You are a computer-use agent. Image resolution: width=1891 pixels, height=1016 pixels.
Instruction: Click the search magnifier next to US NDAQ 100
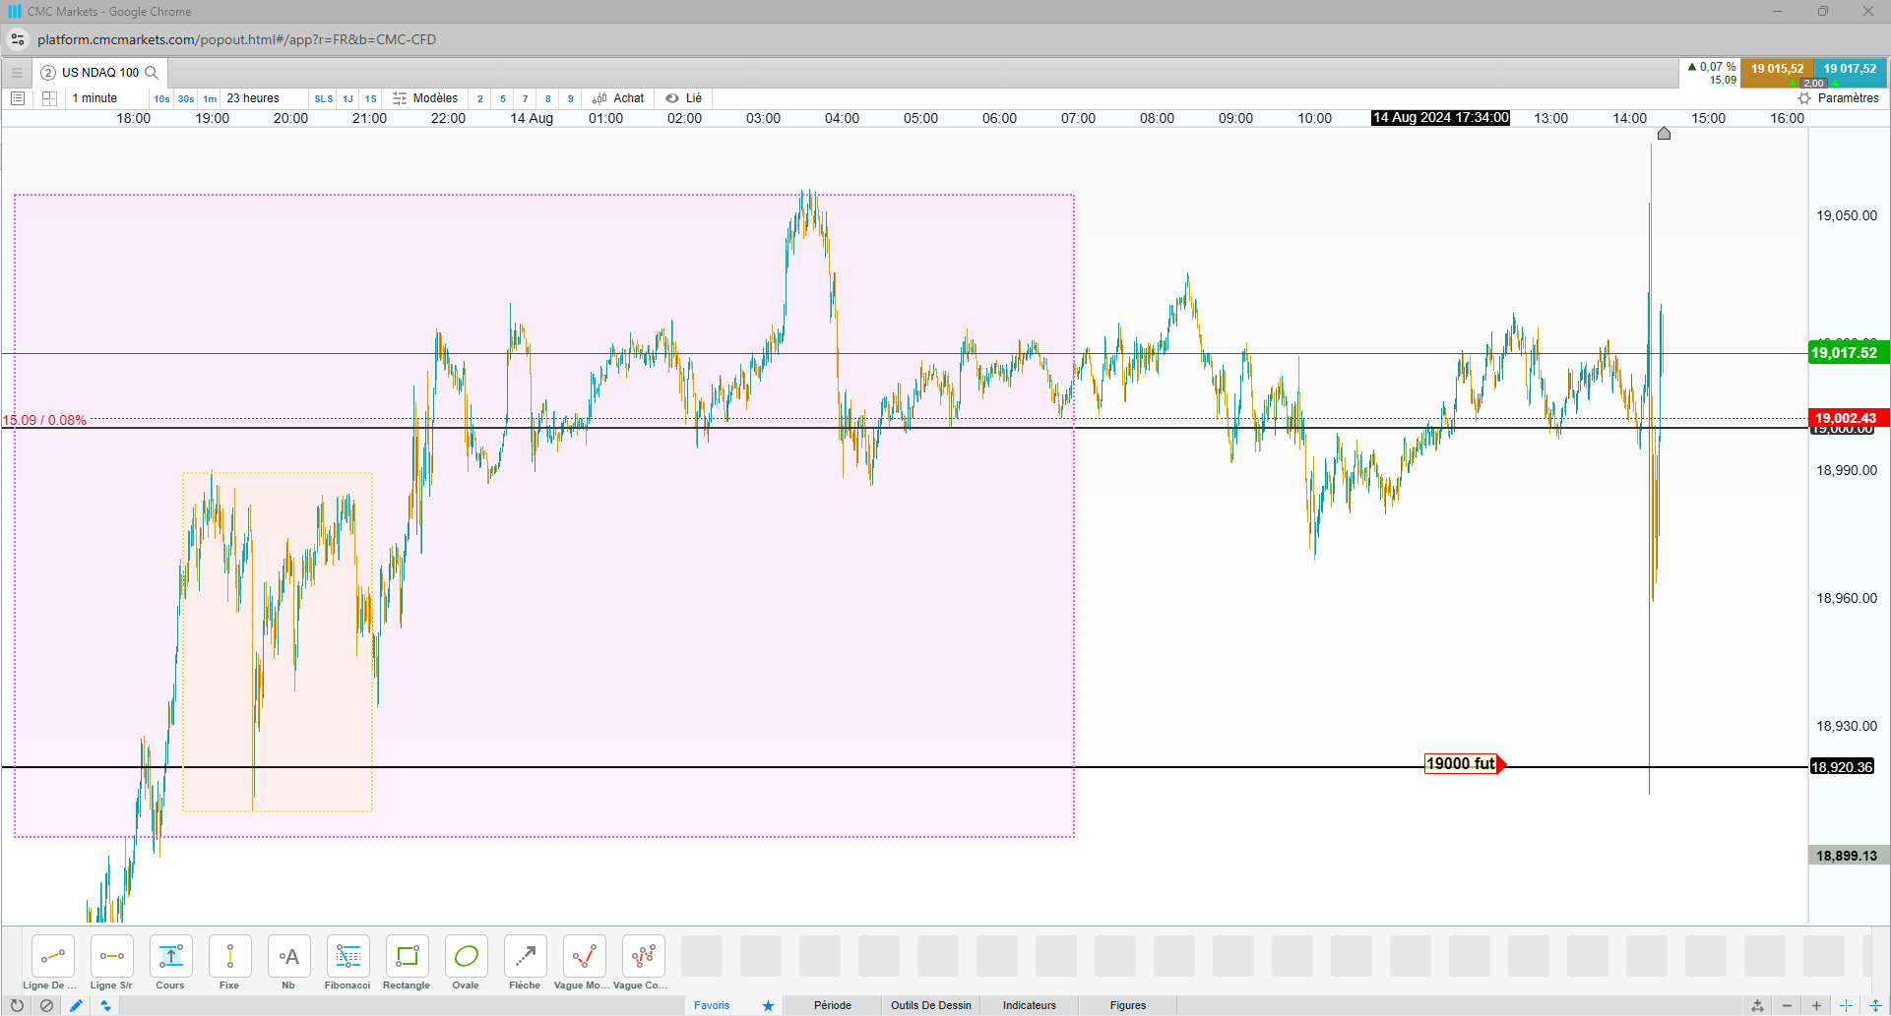(152, 73)
